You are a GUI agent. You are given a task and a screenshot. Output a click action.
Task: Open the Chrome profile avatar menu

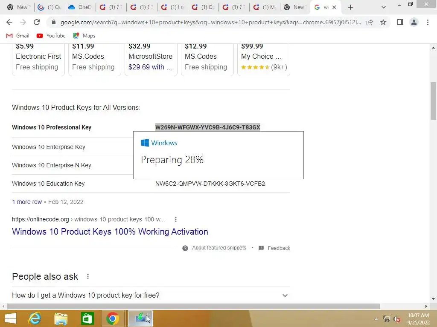coord(414,22)
